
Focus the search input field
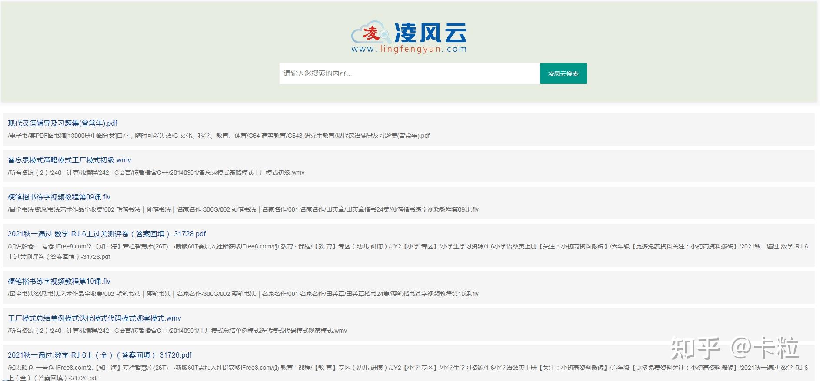tap(410, 73)
